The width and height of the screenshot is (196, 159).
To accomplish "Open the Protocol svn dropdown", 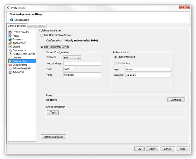I will pyautogui.click(x=72, y=58).
